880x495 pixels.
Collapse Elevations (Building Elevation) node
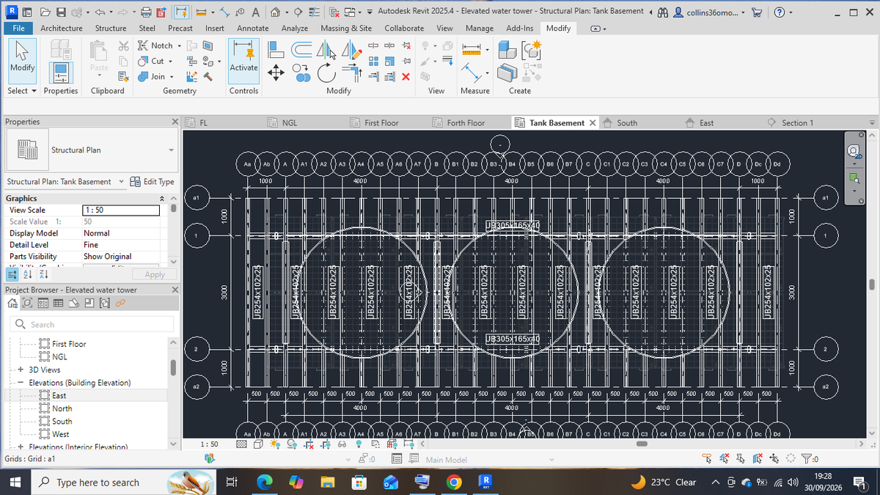pyautogui.click(x=20, y=383)
